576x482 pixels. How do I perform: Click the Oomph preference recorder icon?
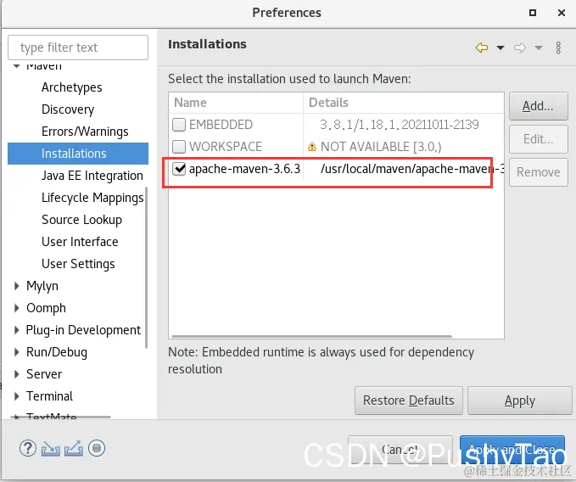[x=97, y=448]
